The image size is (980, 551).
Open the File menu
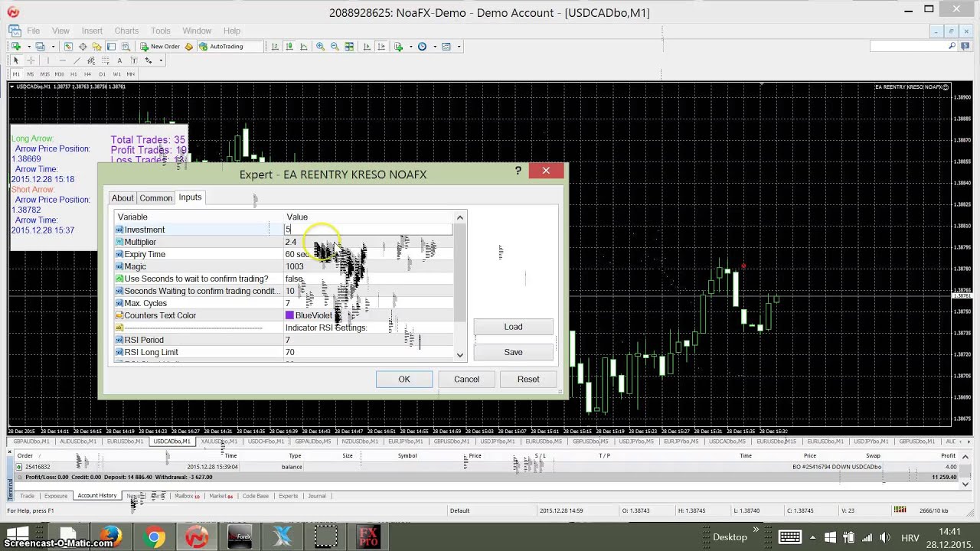point(34,31)
